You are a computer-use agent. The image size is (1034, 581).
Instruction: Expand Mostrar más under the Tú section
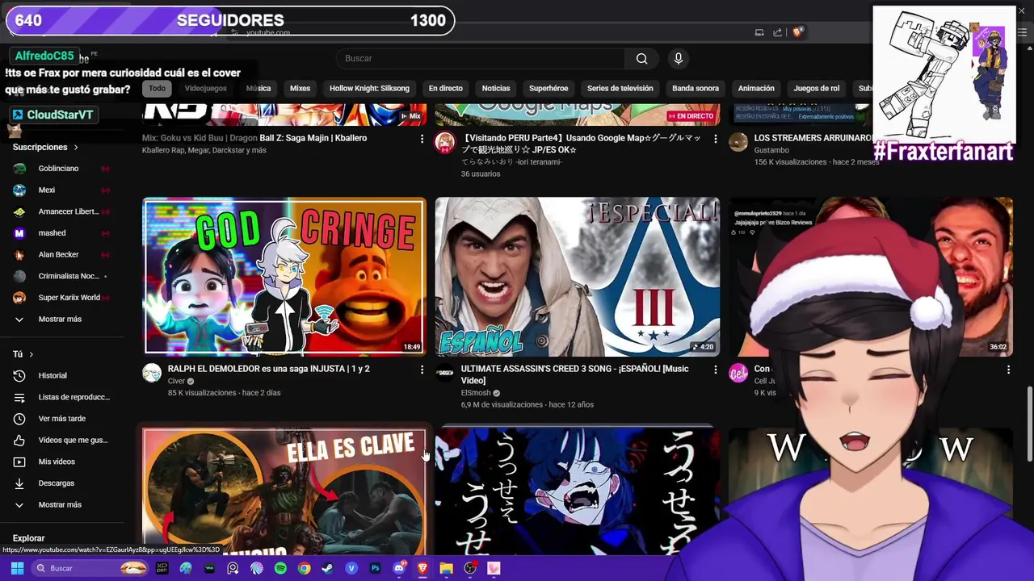[x=60, y=504]
